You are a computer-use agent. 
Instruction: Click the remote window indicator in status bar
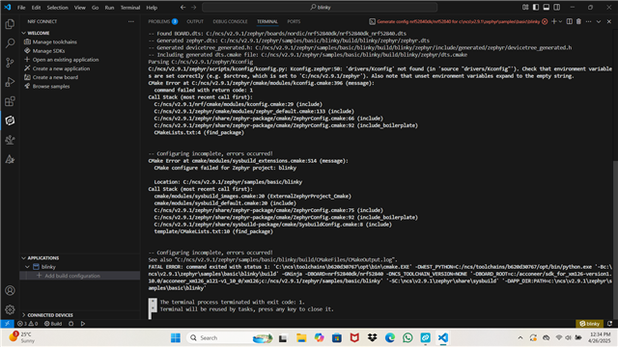tap(7, 324)
